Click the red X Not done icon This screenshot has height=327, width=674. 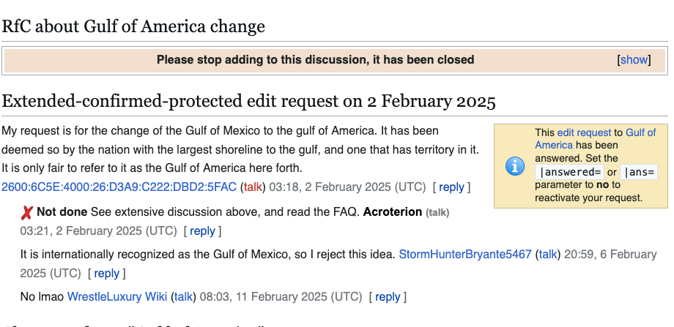[27, 213]
